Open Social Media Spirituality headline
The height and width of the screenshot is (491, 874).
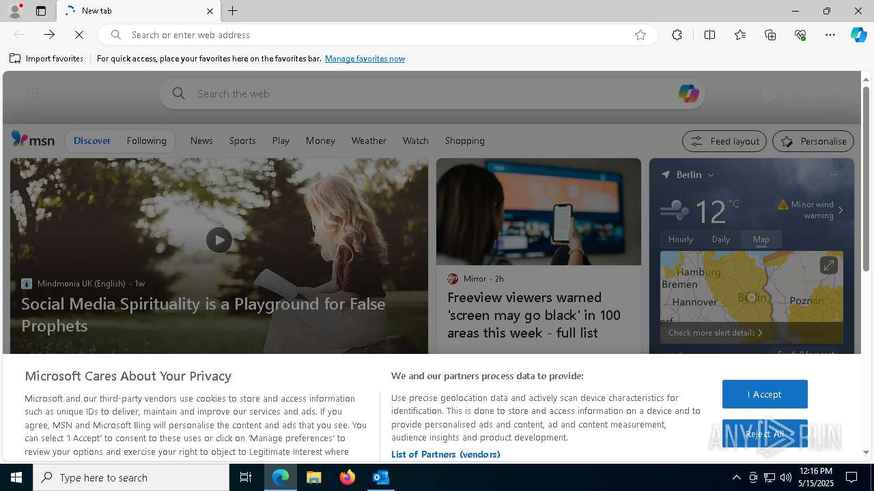pos(203,314)
